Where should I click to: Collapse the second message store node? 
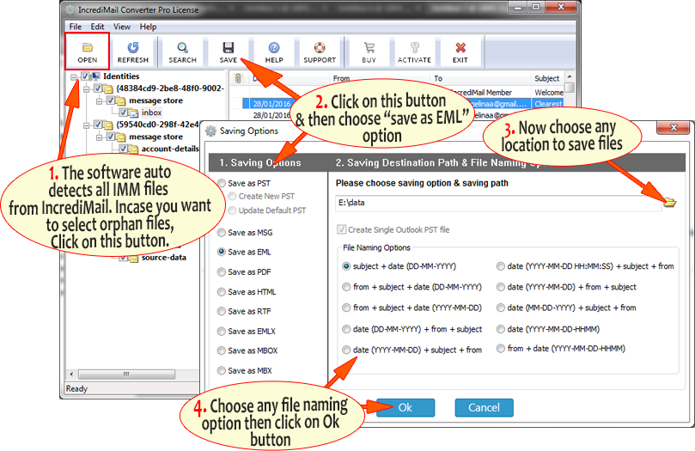(100, 137)
